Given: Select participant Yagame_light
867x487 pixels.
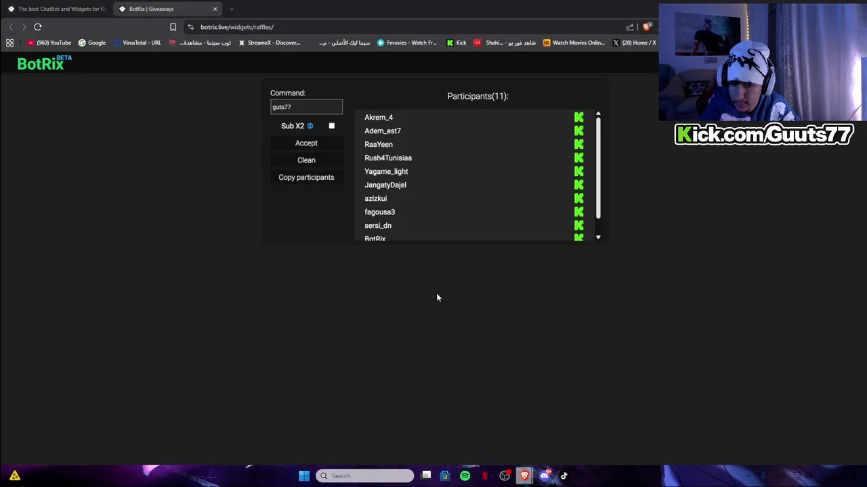Looking at the screenshot, I should [x=386, y=171].
